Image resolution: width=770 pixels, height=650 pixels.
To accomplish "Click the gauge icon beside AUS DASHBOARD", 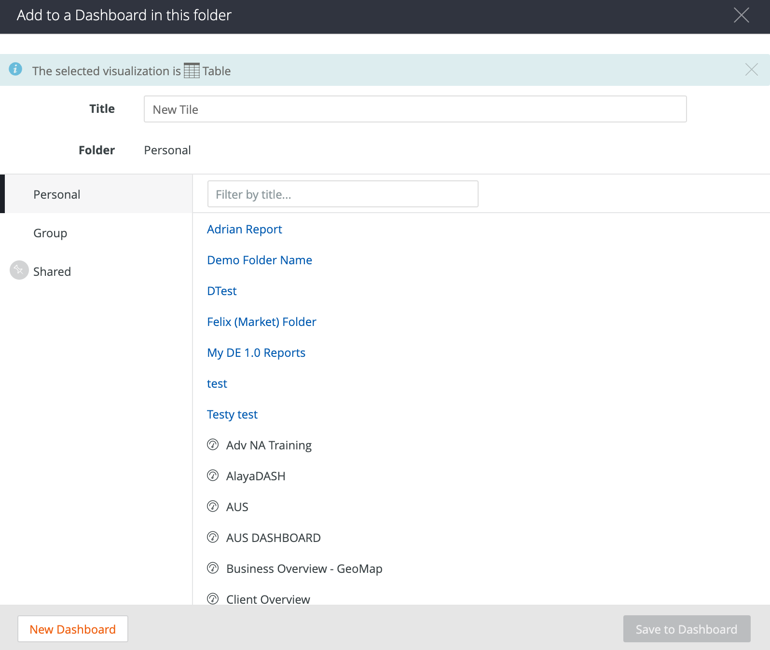I will pos(213,537).
